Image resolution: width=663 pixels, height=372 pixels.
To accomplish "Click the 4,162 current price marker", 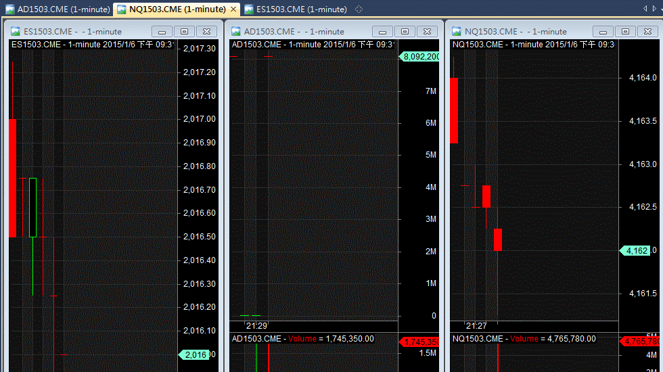I will pyautogui.click(x=635, y=251).
